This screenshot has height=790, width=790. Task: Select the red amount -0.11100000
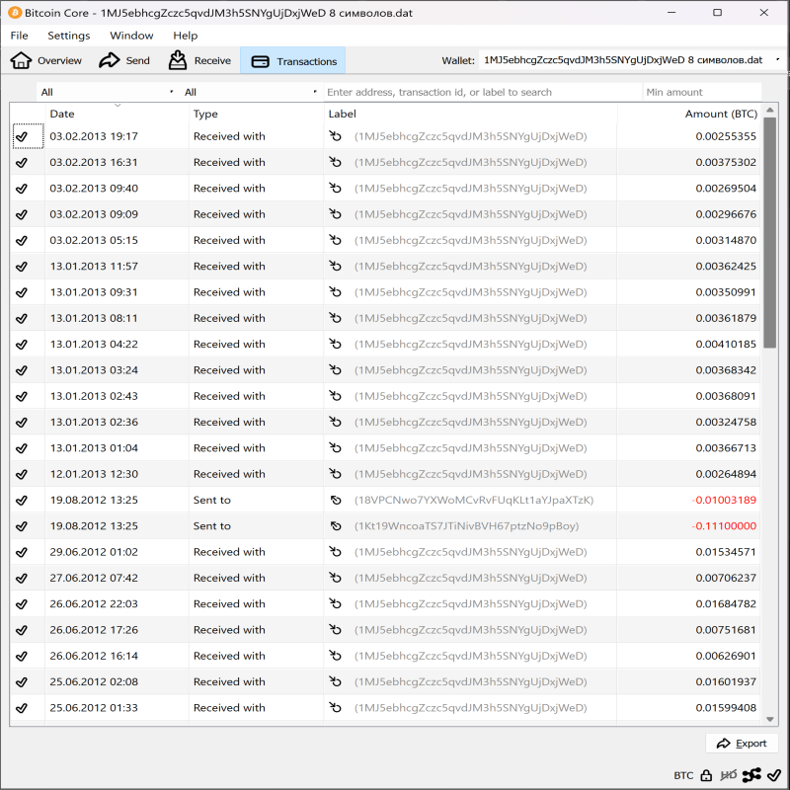[724, 526]
